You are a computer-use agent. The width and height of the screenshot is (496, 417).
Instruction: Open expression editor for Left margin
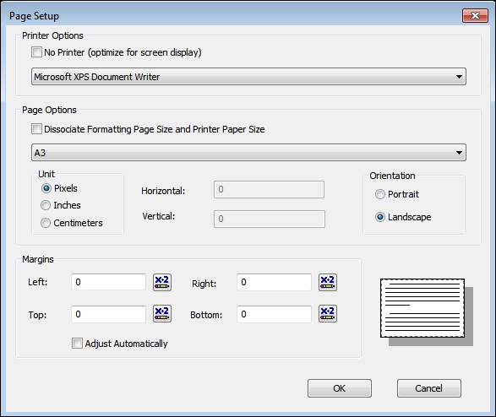pyautogui.click(x=162, y=282)
